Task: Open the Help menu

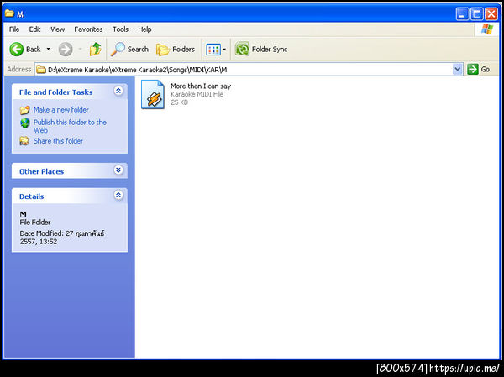Action: click(144, 29)
